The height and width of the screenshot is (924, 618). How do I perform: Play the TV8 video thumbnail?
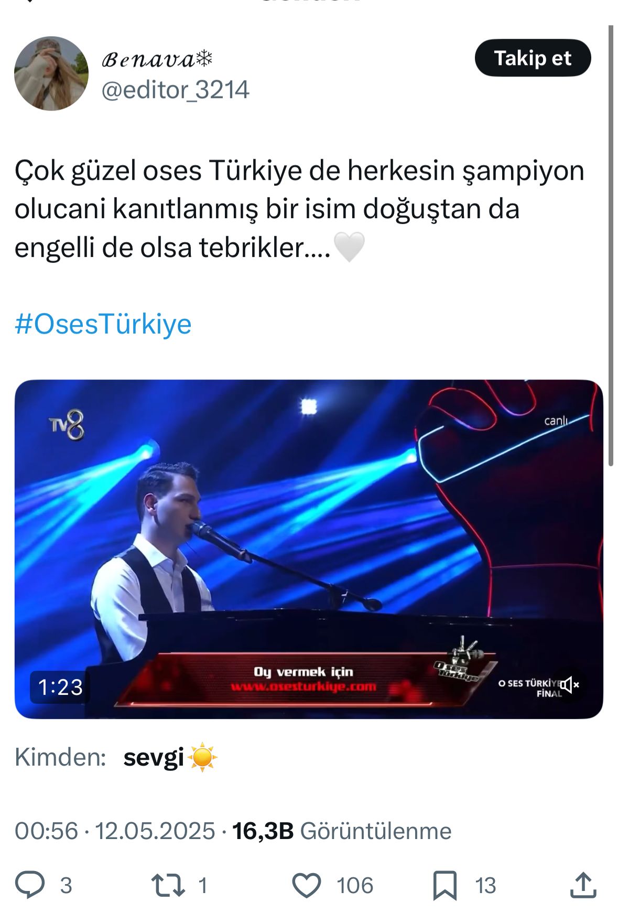tap(309, 549)
